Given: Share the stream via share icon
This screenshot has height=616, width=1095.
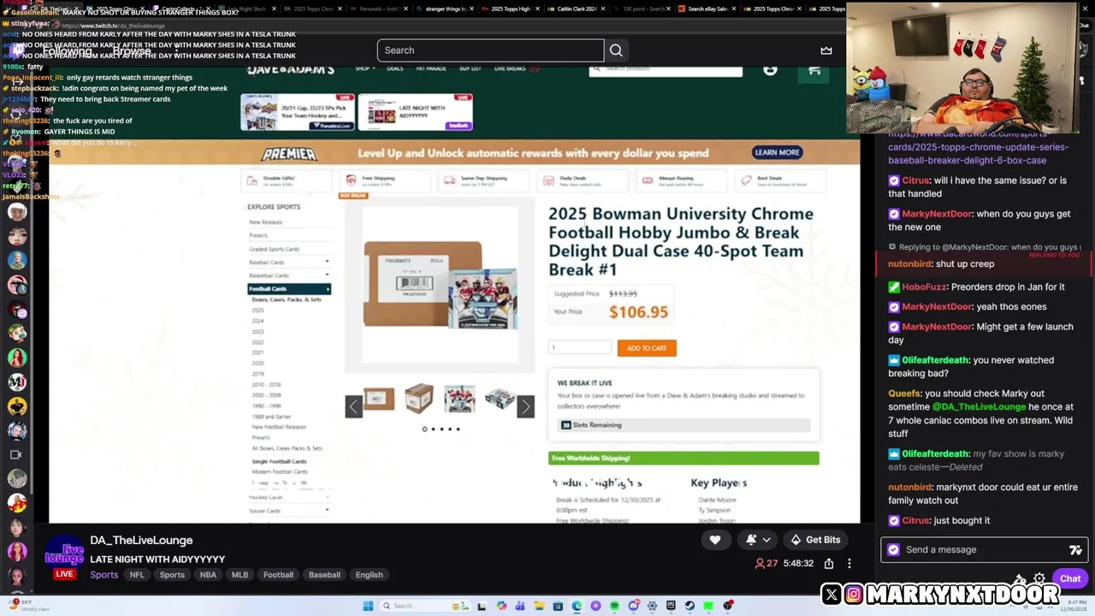Looking at the screenshot, I should click(829, 564).
